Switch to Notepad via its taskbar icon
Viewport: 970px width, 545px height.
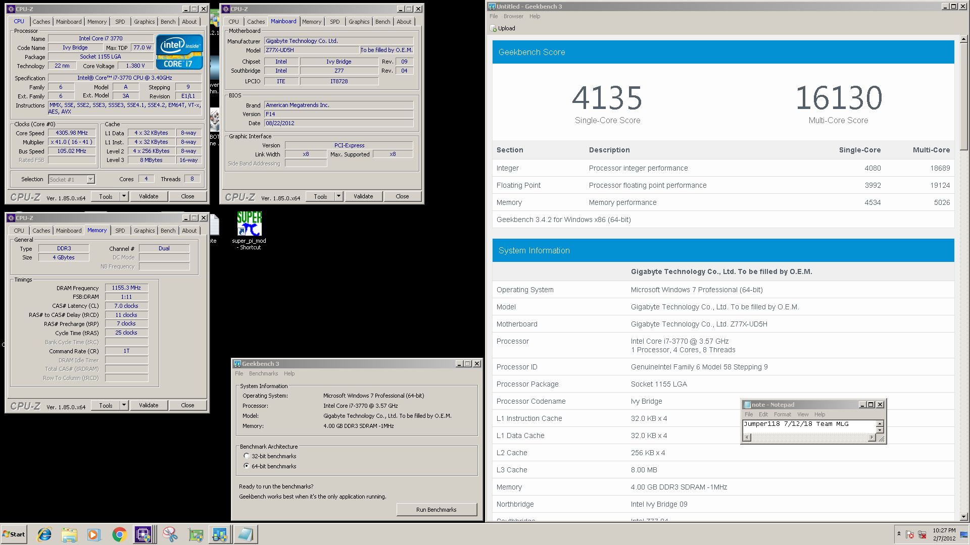[246, 534]
